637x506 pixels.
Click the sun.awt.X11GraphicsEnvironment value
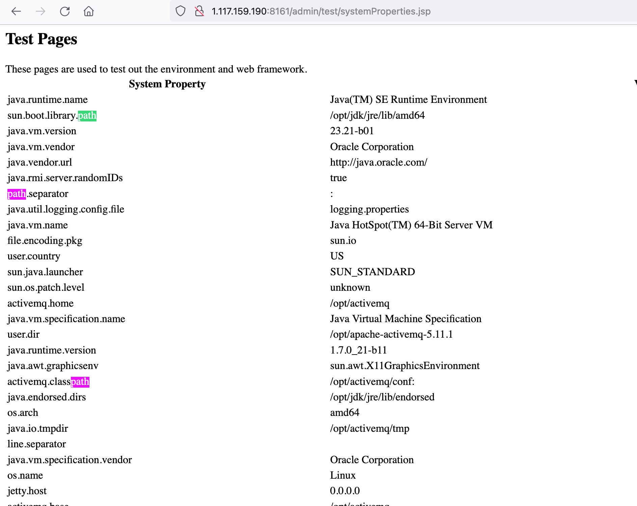point(405,366)
